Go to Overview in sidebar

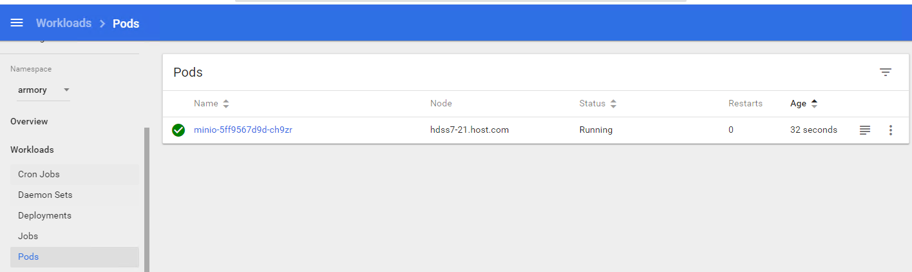pyautogui.click(x=29, y=122)
